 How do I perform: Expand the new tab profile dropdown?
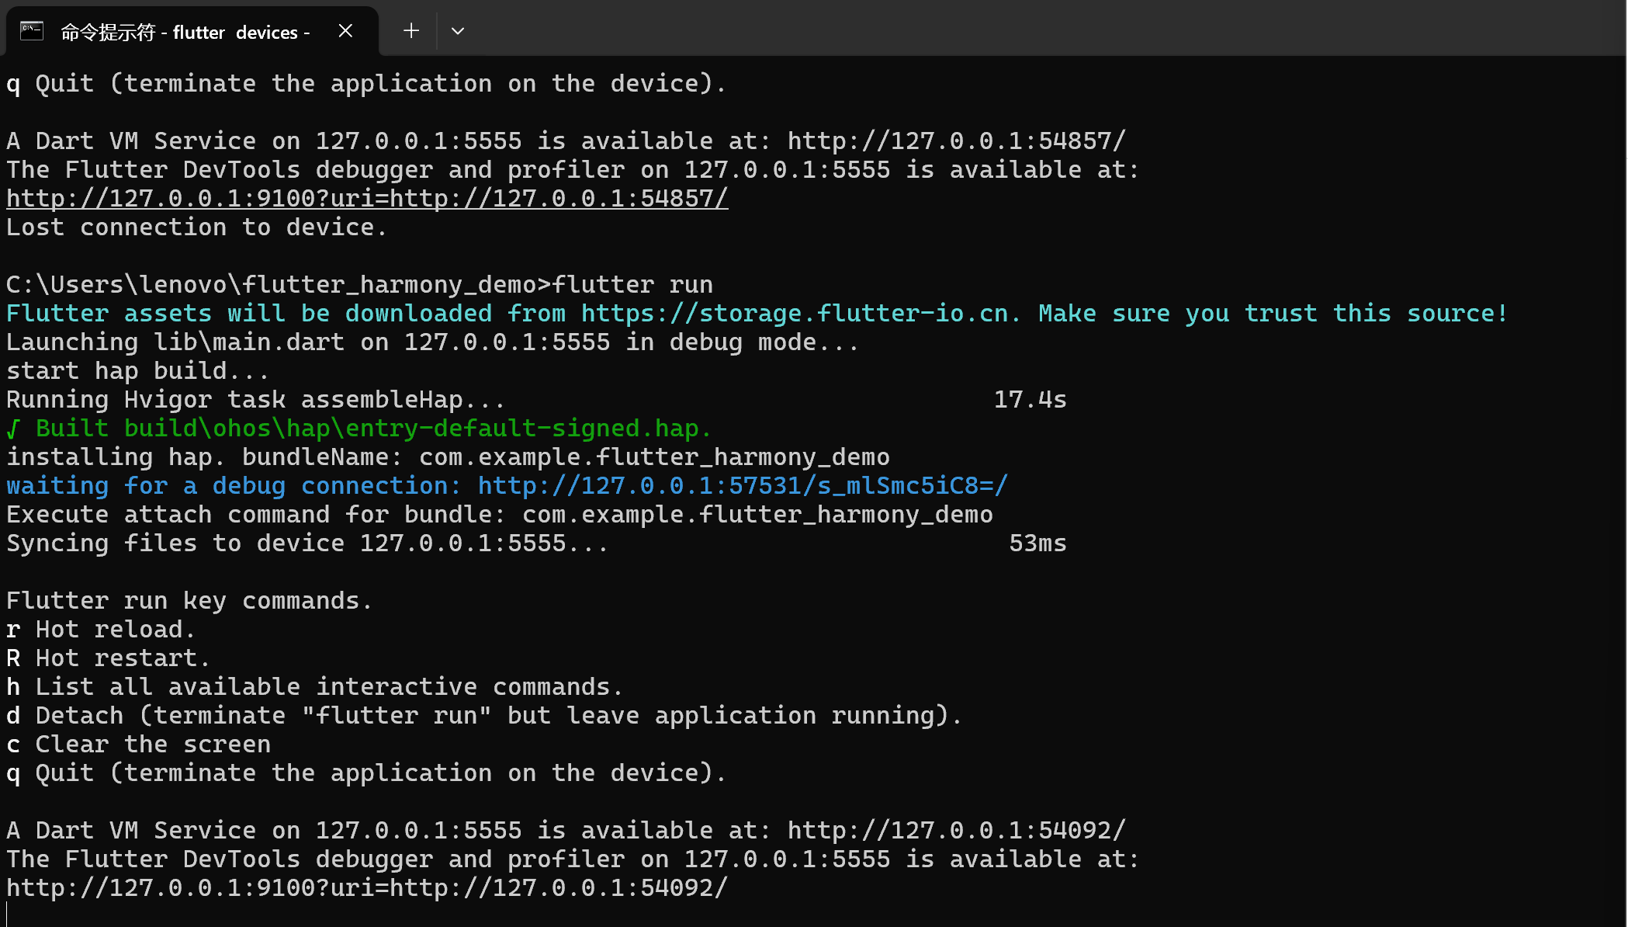tap(458, 31)
